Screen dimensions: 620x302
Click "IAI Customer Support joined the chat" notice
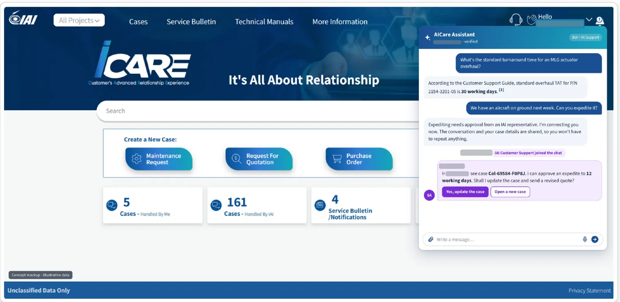[x=528, y=153]
